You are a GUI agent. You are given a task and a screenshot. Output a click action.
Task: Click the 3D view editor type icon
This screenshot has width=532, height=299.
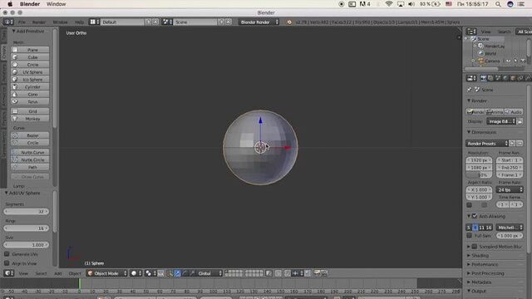[x=8, y=273]
